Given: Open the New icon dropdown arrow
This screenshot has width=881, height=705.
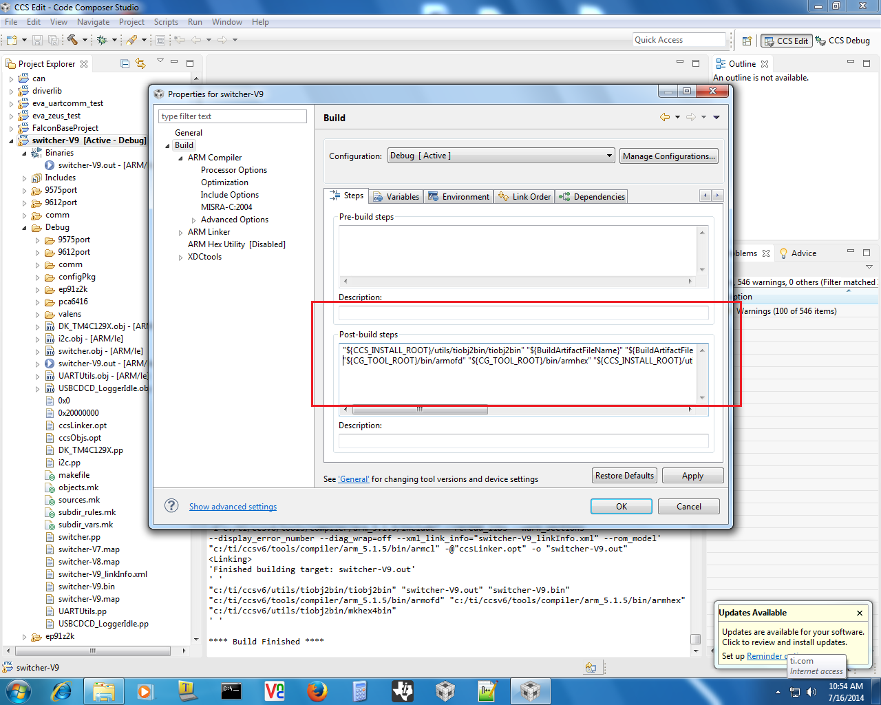Looking at the screenshot, I should [24, 40].
